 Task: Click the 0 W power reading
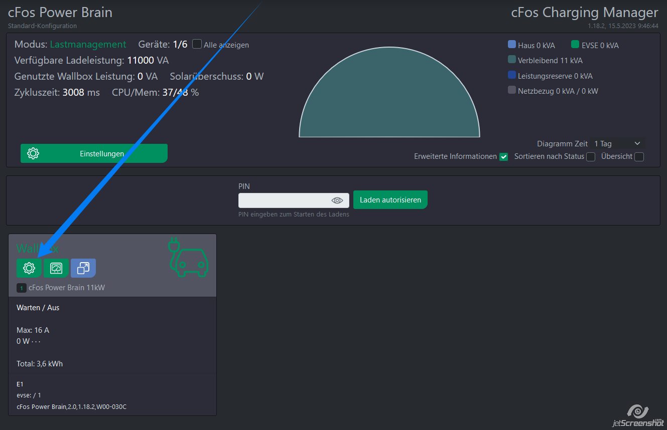point(23,341)
